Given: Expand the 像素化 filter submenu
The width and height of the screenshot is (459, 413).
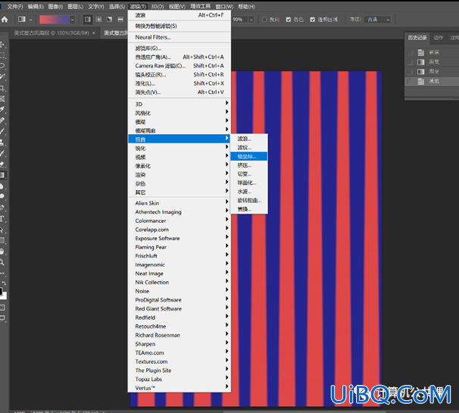Looking at the screenshot, I should (x=180, y=166).
